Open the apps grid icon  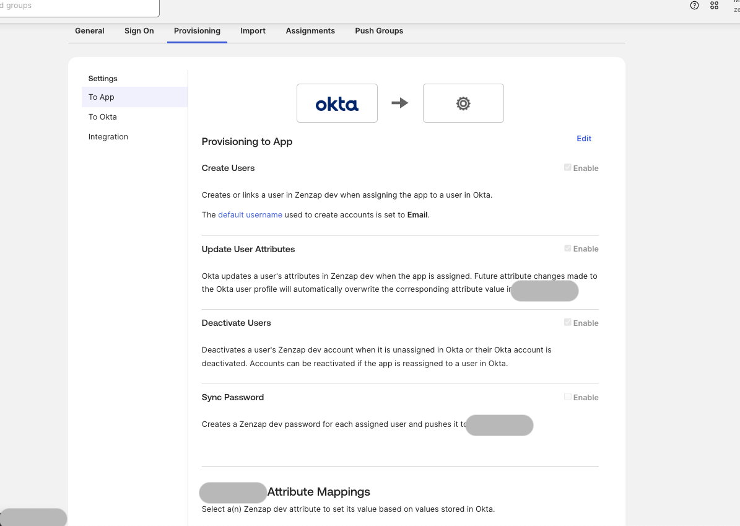[x=714, y=5]
